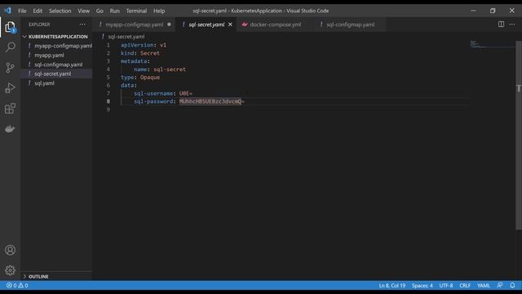Click unsaved dot on myapp-configmap.yaml tab
This screenshot has width=522, height=294.
point(169,24)
